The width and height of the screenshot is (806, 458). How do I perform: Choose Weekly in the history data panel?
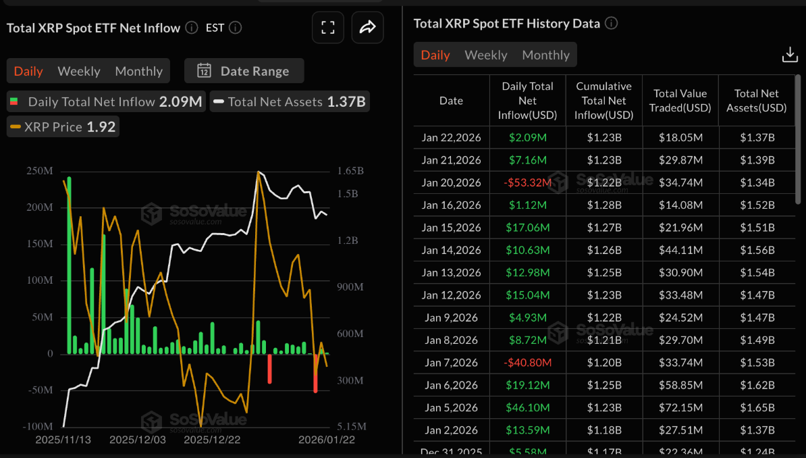coord(486,55)
